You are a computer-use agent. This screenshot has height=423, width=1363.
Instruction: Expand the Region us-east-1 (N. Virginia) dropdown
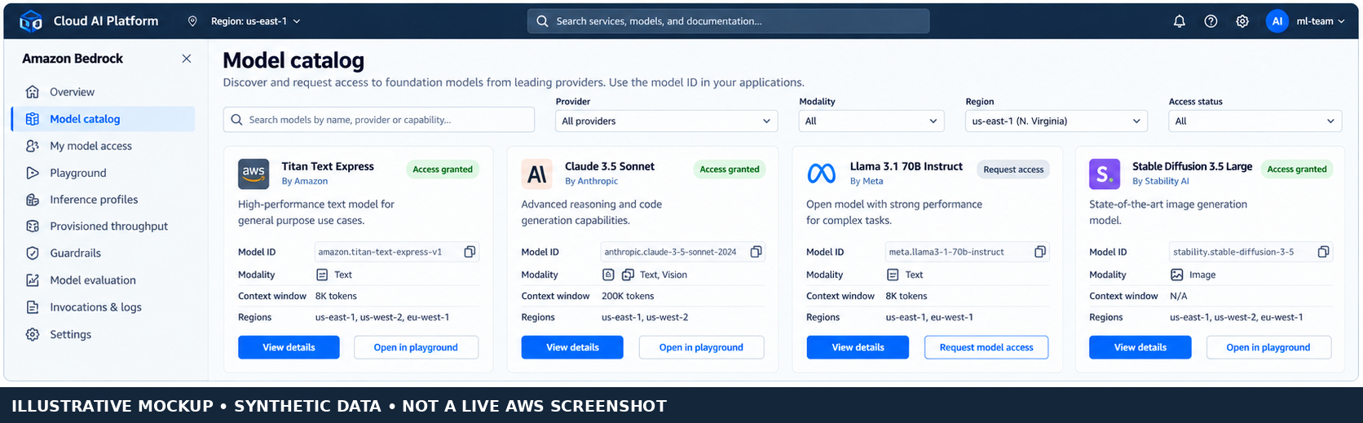[1056, 121]
